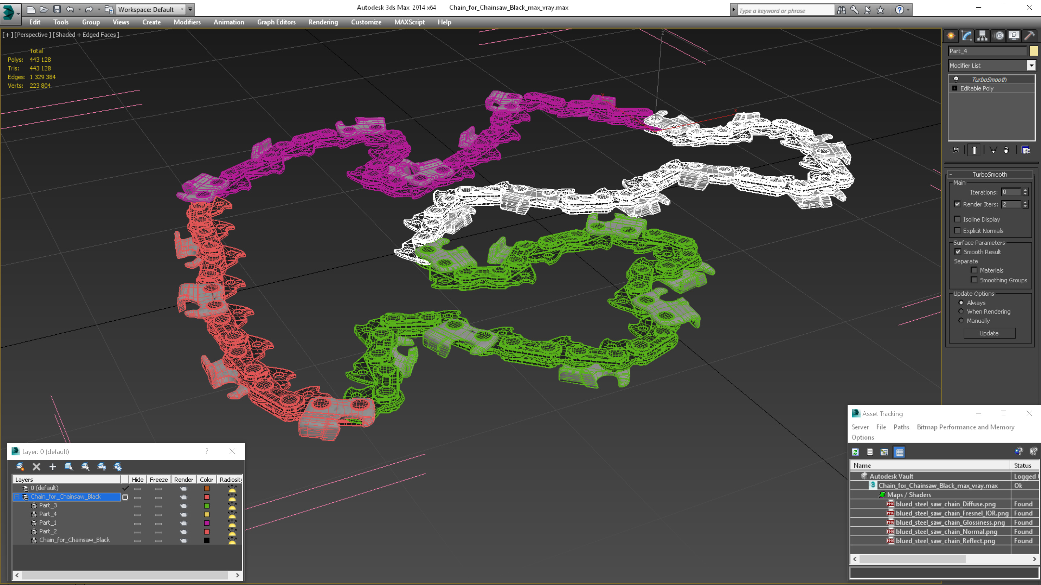Uncheck the Smooth Result checkbox
This screenshot has width=1041, height=585.
(958, 252)
